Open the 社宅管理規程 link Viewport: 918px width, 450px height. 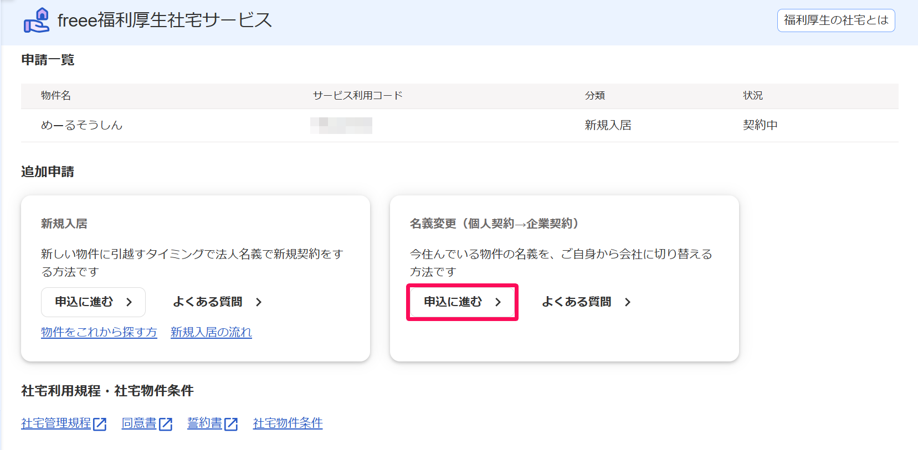tap(56, 423)
